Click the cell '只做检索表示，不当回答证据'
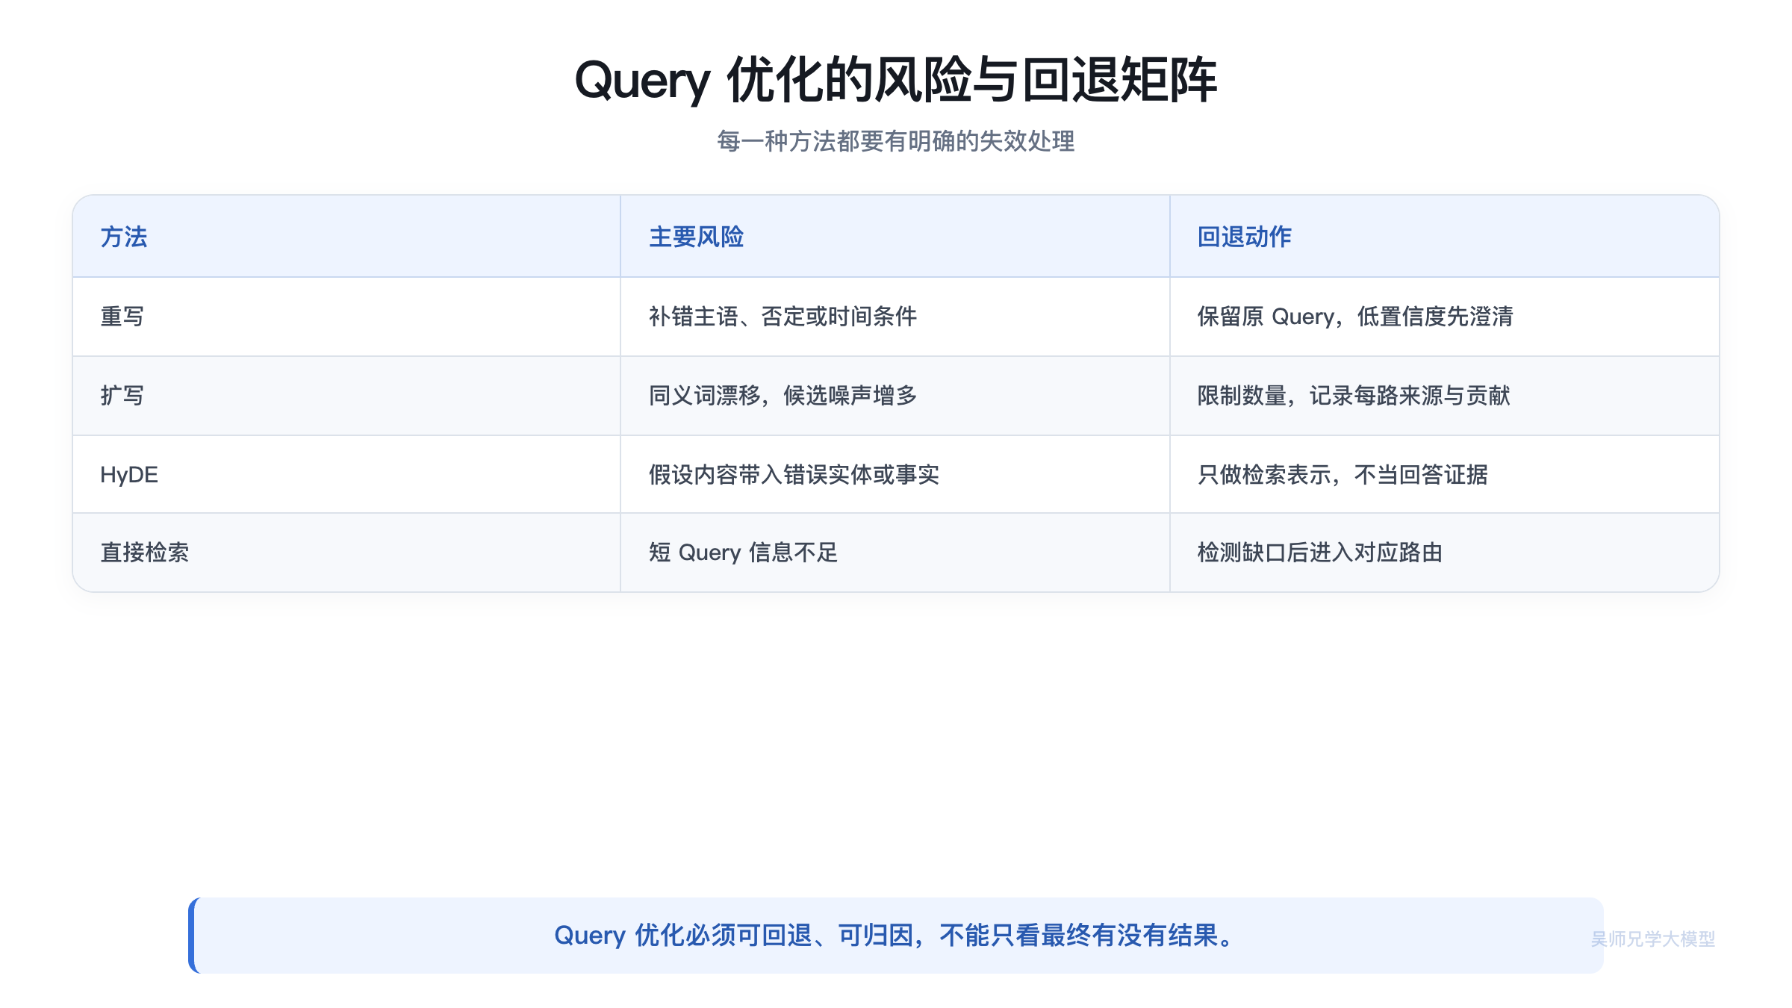The image size is (1792, 1008). coord(1444,474)
